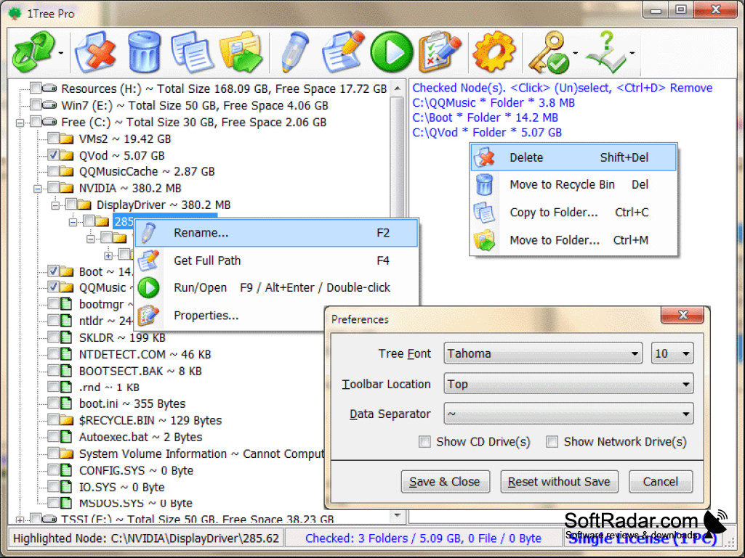745x558 pixels.
Task: Open the font size 10 dropdown
Action: 672,353
